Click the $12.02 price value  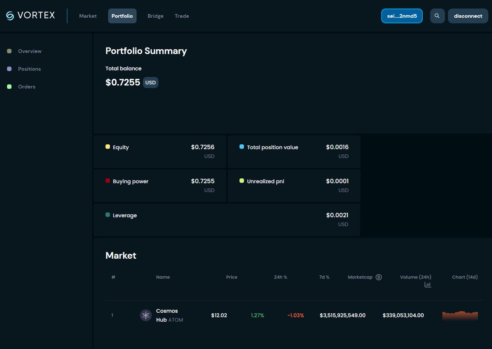[219, 315]
